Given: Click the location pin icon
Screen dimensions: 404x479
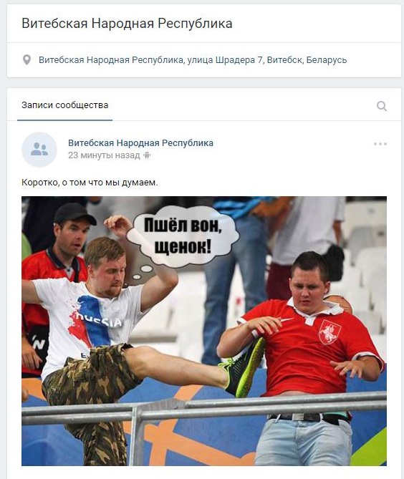Looking at the screenshot, I should click(27, 60).
